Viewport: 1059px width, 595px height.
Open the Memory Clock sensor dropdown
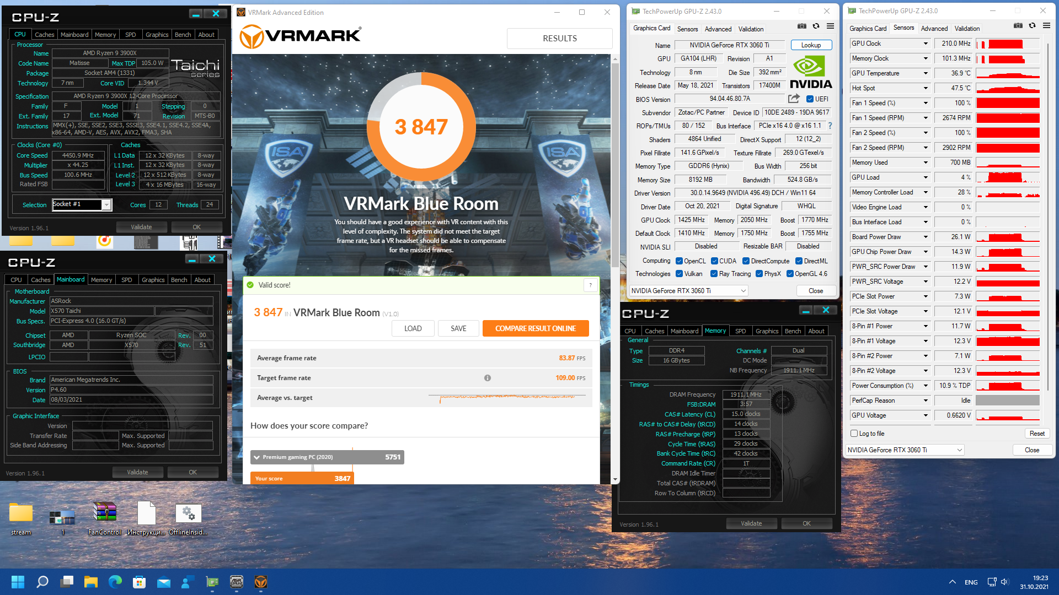click(x=926, y=58)
